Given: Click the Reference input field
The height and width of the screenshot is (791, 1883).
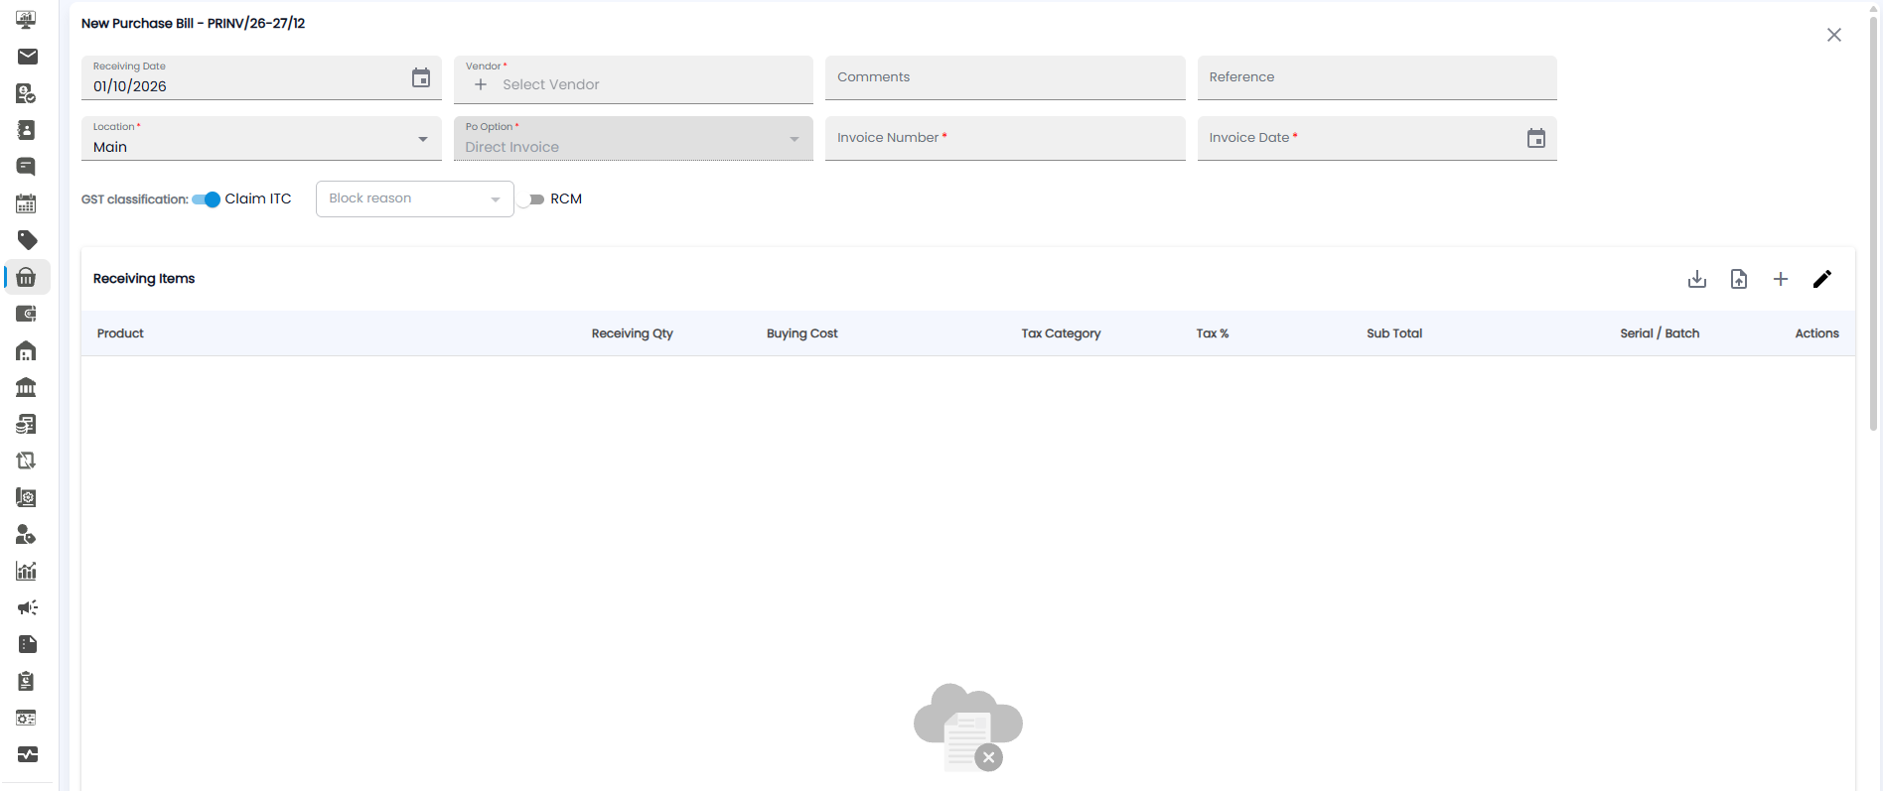Looking at the screenshot, I should tap(1377, 77).
